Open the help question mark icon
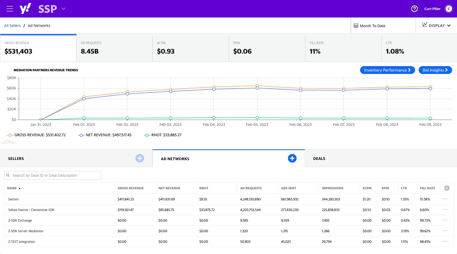Viewport: 457px width, 254px height. [x=415, y=9]
